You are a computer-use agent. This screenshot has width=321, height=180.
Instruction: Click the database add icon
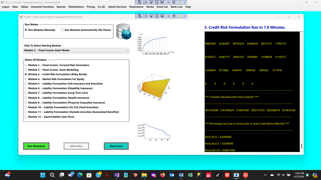123,32
